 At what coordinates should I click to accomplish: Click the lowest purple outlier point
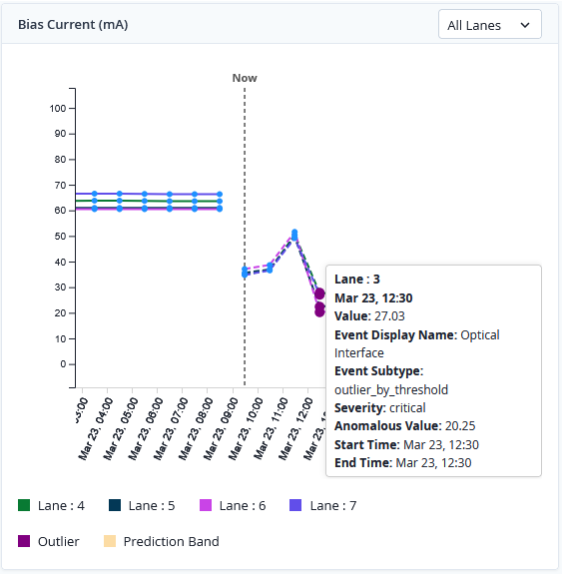pyautogui.click(x=319, y=311)
